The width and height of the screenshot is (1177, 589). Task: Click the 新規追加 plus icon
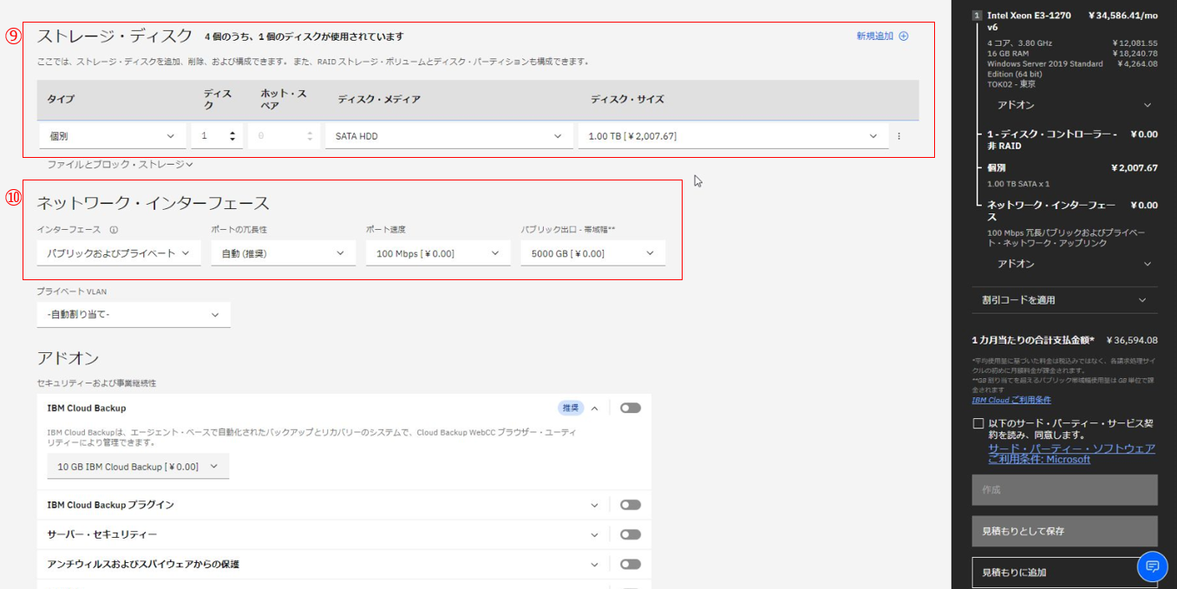point(903,36)
